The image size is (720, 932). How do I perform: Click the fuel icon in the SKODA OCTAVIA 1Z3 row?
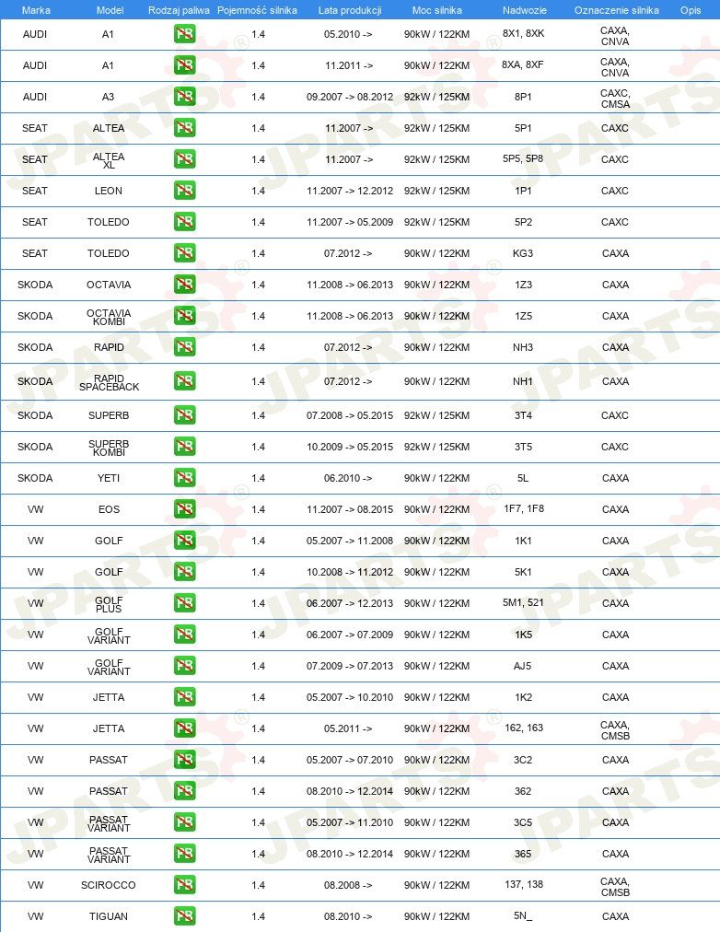[185, 285]
